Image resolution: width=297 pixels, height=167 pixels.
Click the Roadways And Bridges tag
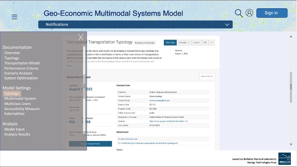point(145,43)
